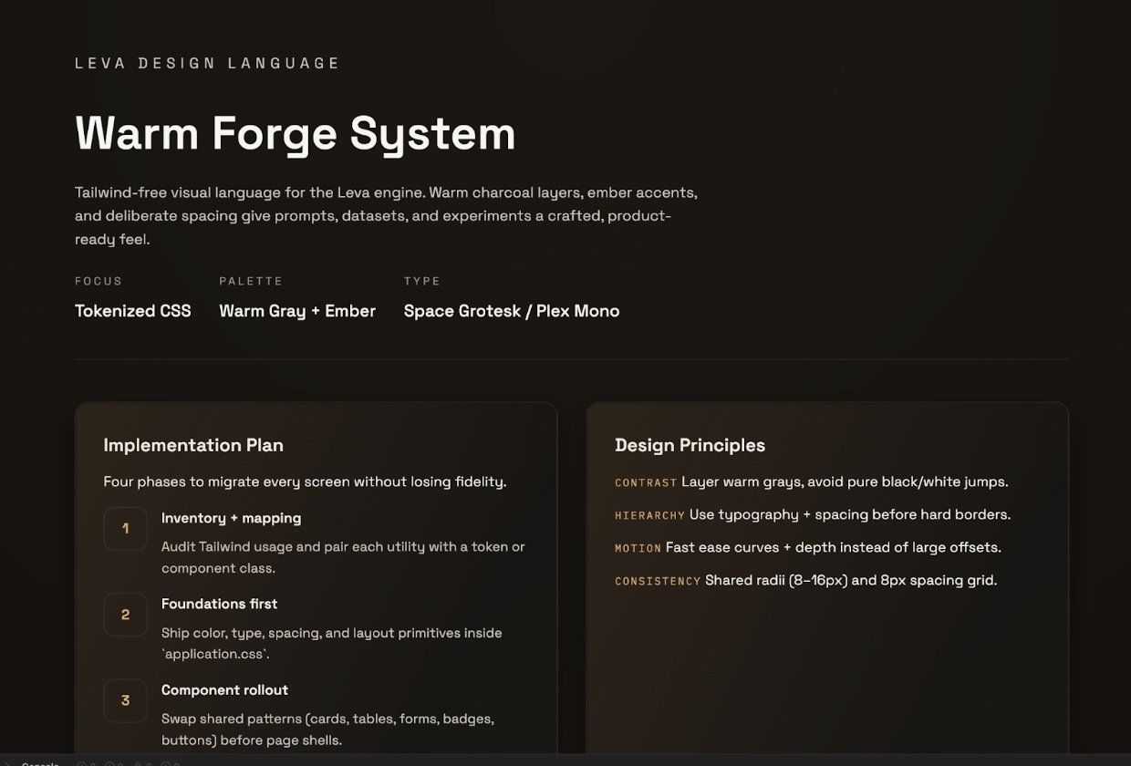The height and width of the screenshot is (766, 1131).
Task: Click the Foundations first step title
Action: [219, 604]
